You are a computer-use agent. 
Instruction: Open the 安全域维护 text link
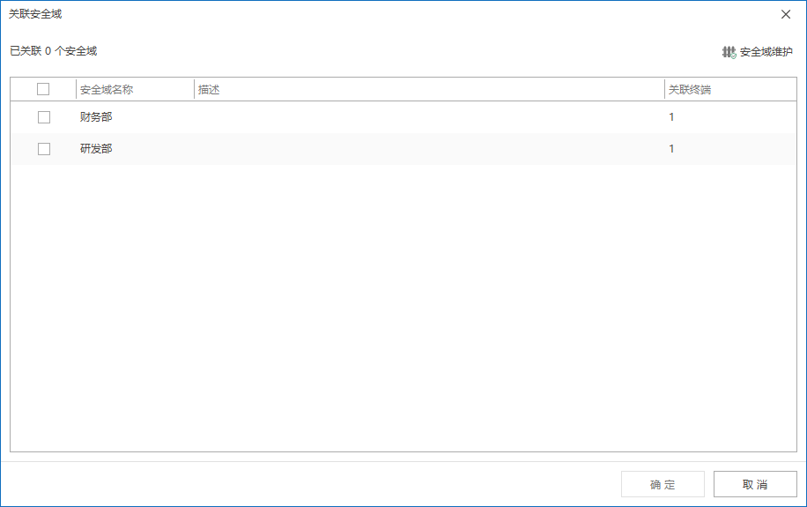(766, 52)
